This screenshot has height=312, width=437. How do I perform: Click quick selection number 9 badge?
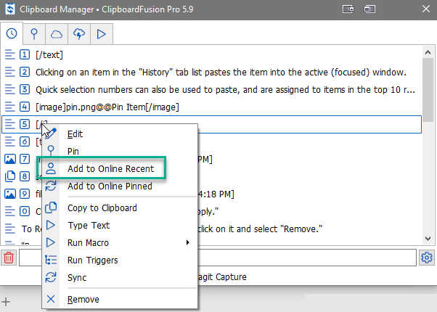(25, 194)
